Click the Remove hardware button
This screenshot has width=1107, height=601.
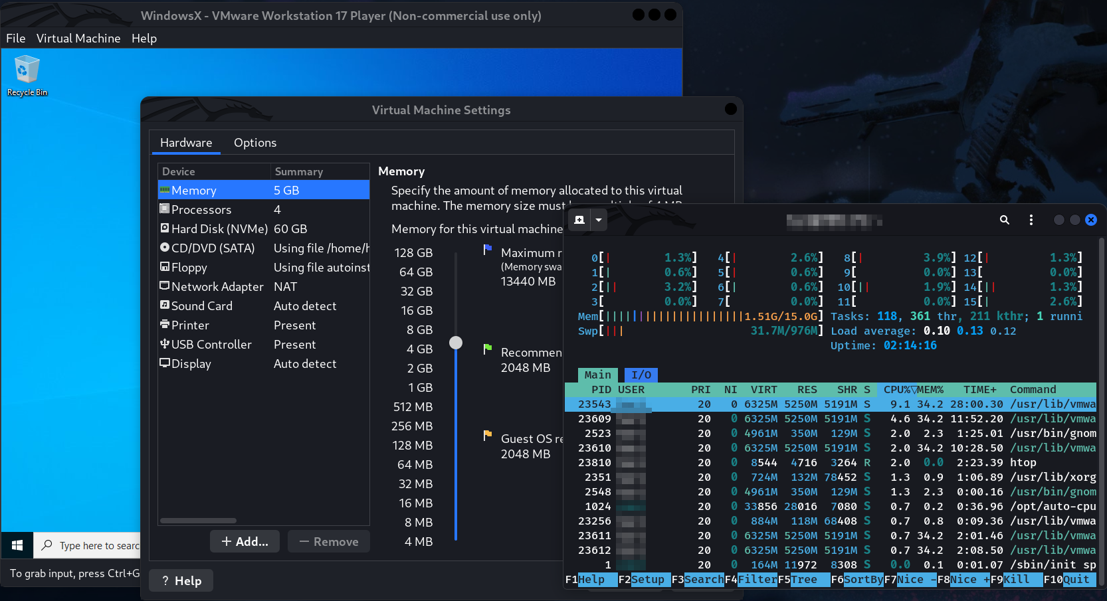tap(329, 541)
